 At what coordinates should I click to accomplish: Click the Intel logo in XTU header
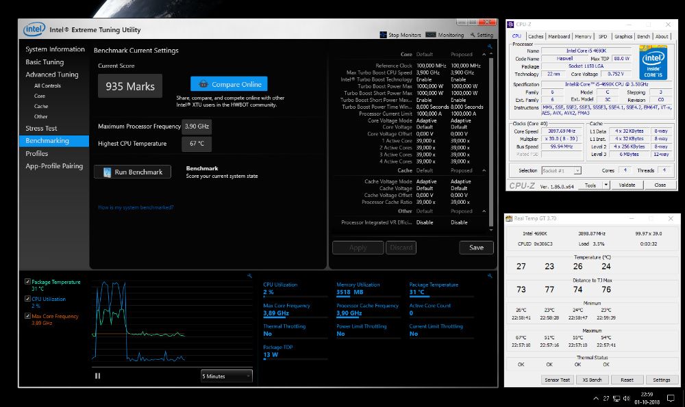tap(34, 29)
